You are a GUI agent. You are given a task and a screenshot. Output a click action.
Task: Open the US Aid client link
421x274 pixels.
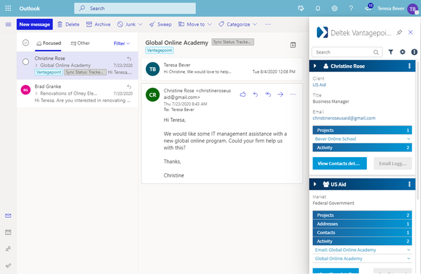point(319,84)
